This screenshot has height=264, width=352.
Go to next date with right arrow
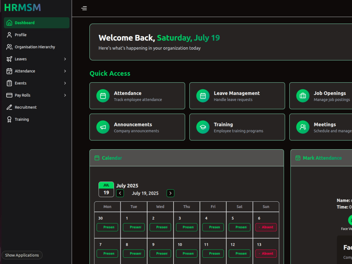[170, 193]
